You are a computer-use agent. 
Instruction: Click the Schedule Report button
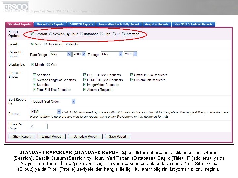coord(85,137)
